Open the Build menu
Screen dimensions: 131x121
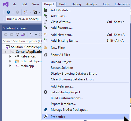tap(63, 4)
